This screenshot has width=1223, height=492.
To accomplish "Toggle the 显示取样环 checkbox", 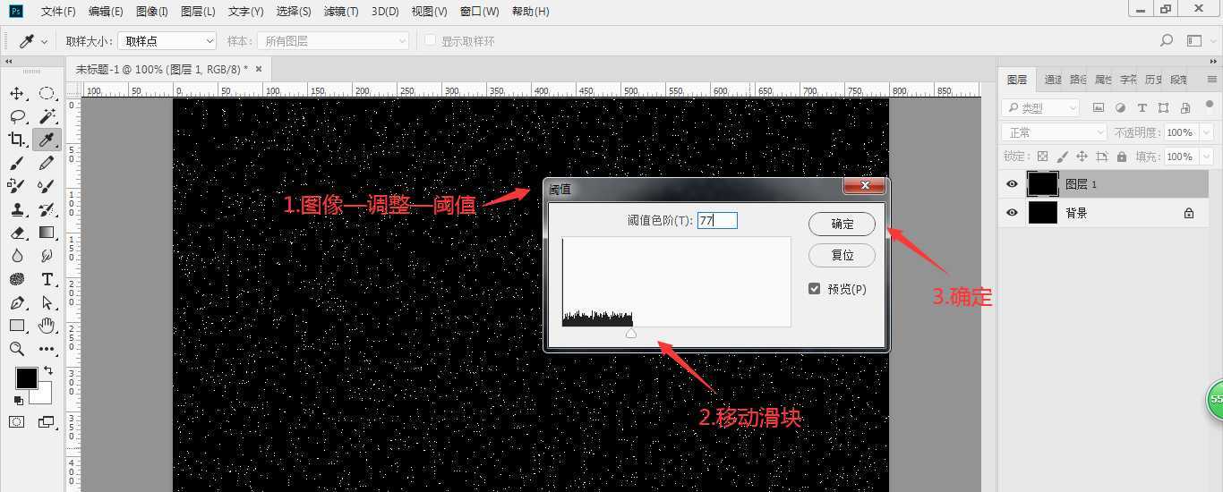I will (431, 40).
